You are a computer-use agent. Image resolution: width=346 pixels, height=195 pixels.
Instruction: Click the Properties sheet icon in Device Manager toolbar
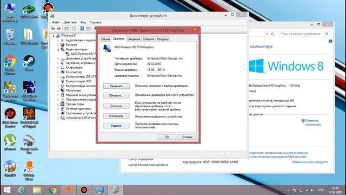pyautogui.click(x=75, y=29)
